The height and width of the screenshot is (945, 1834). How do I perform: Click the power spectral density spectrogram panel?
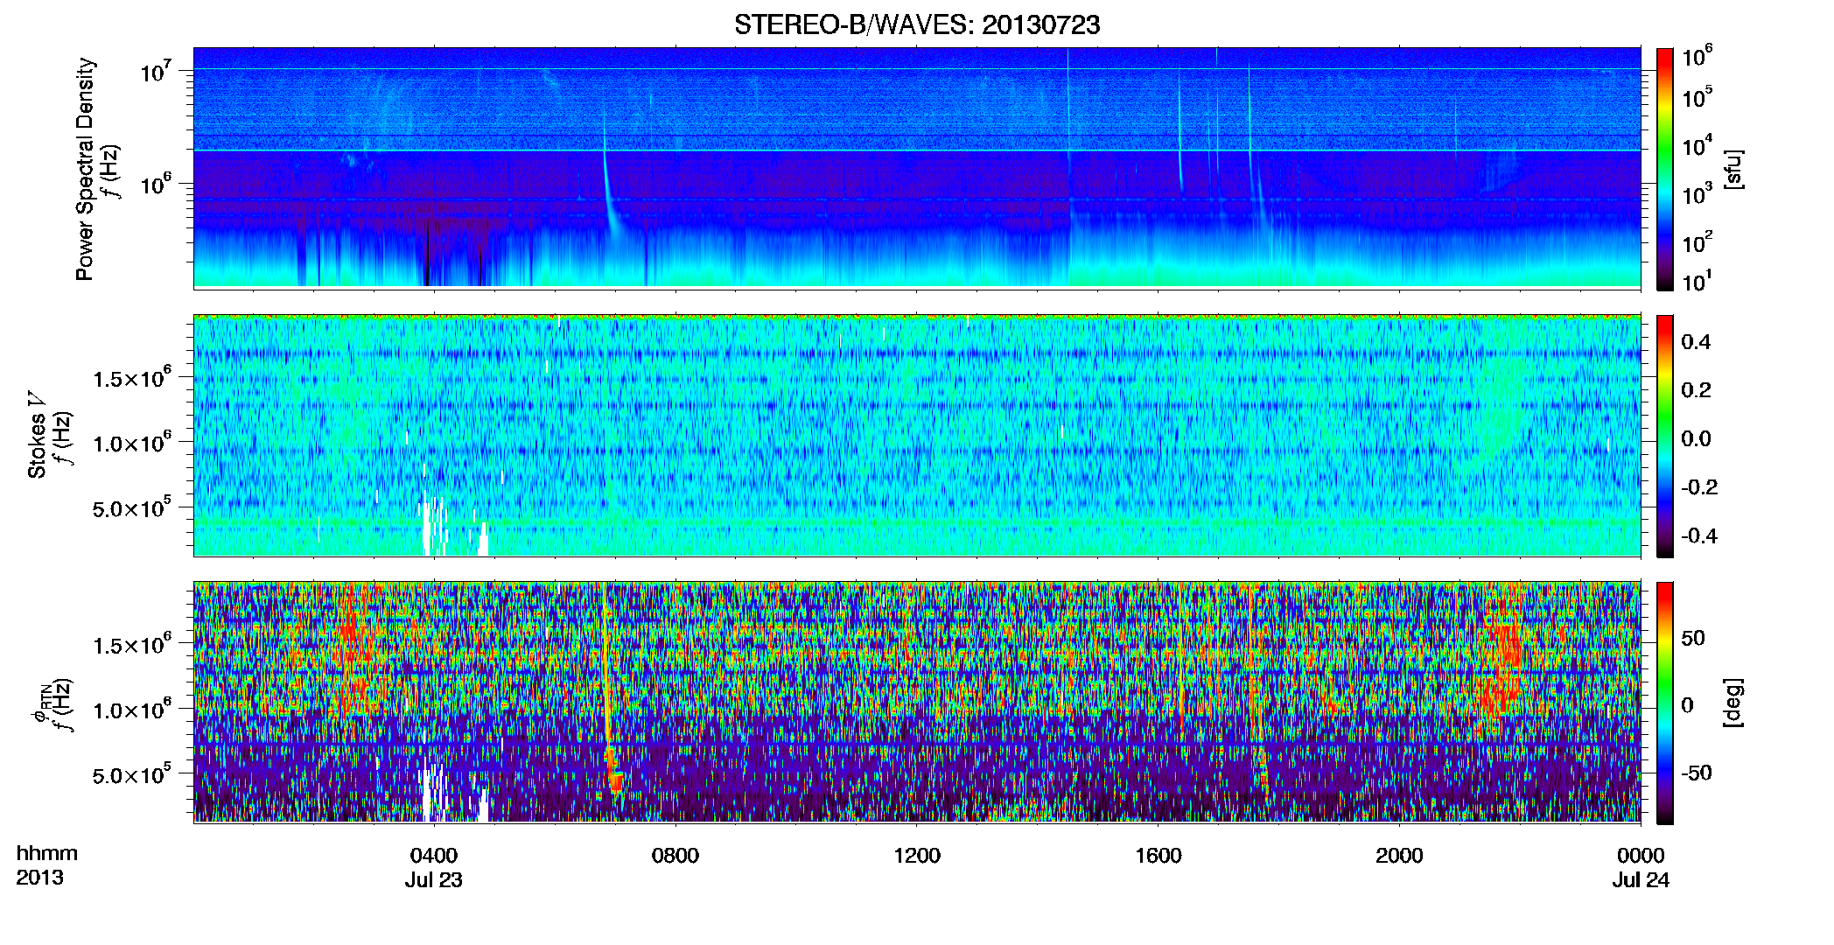tap(917, 167)
